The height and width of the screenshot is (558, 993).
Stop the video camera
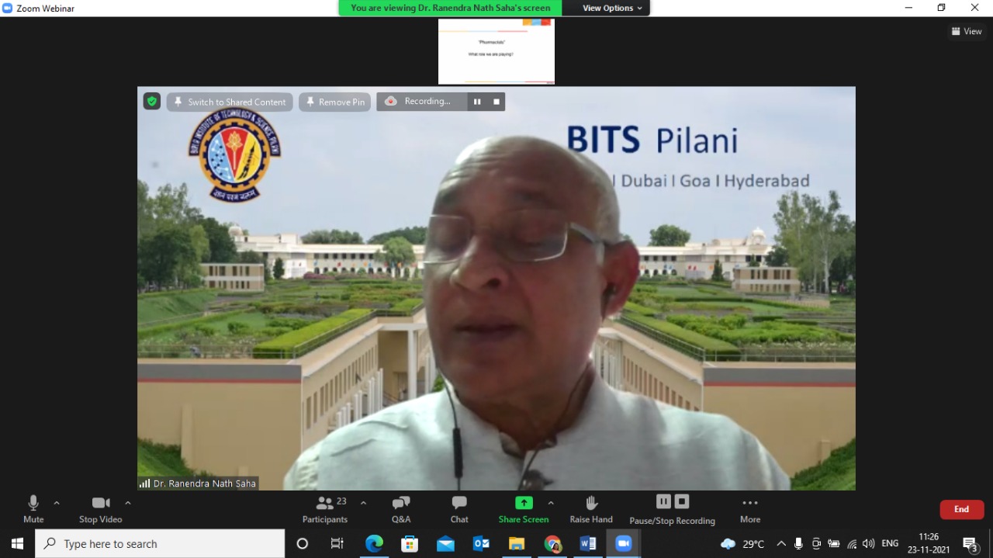(101, 509)
